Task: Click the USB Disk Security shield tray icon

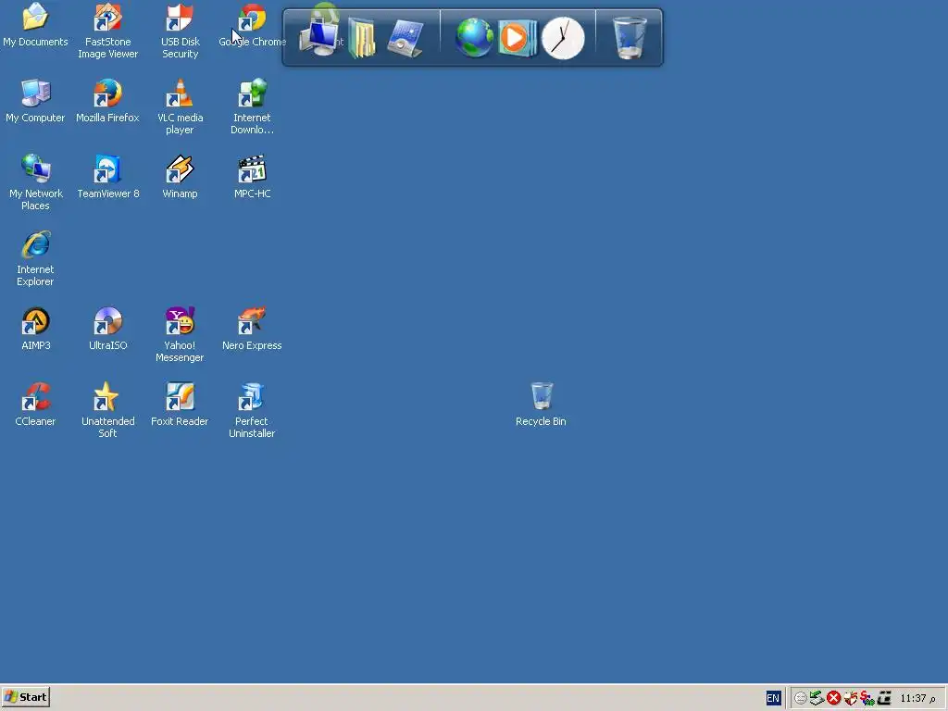Action: coord(851,698)
